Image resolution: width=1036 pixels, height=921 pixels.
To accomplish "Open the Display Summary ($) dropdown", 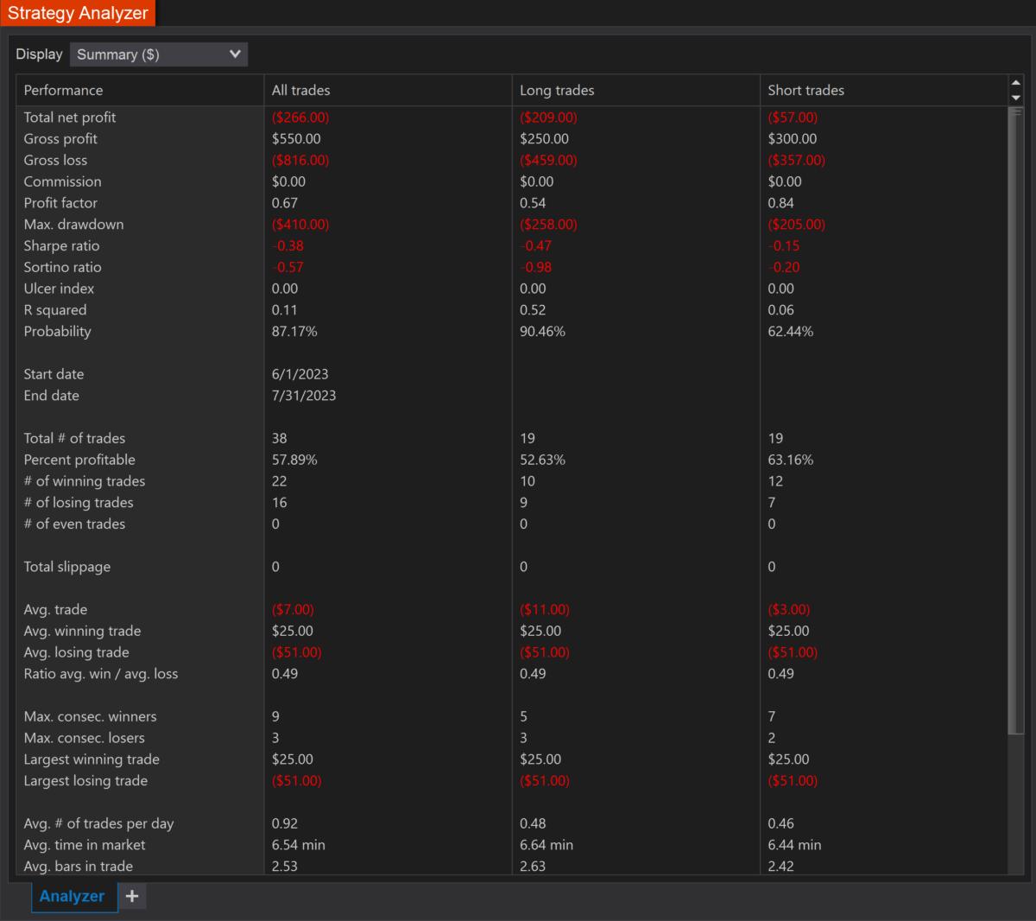I will point(159,54).
